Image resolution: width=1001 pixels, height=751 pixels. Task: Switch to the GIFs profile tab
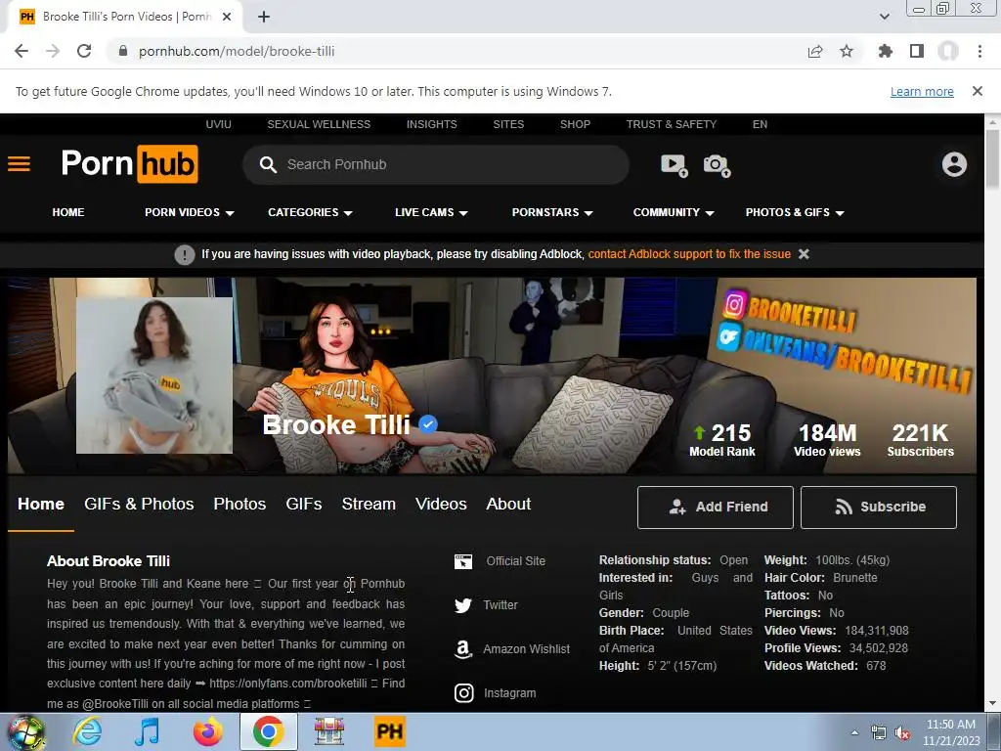304,504
